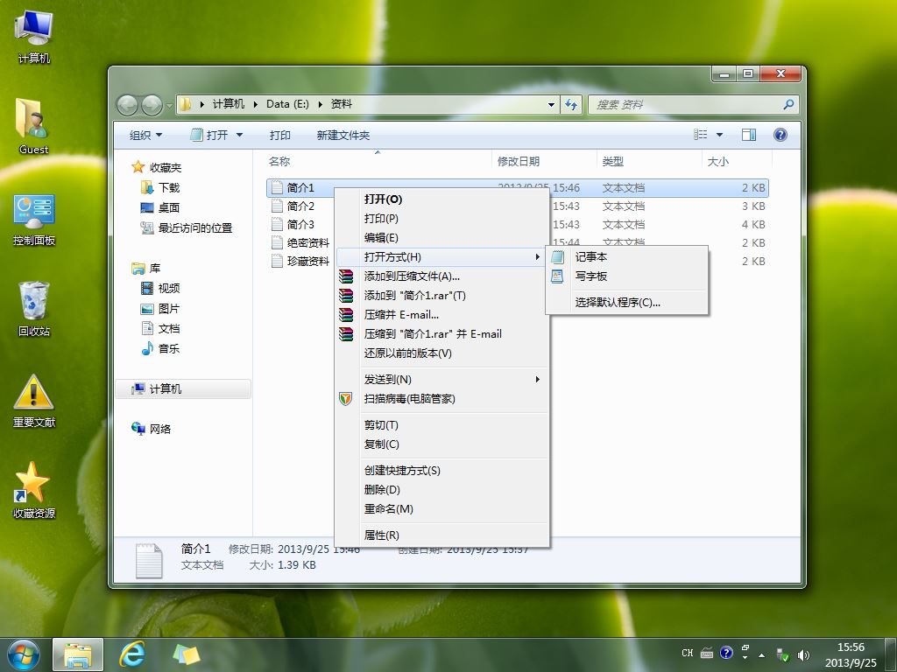897x672 pixels.
Task: Select 记事本 in open-with submenu
Action: point(627,257)
